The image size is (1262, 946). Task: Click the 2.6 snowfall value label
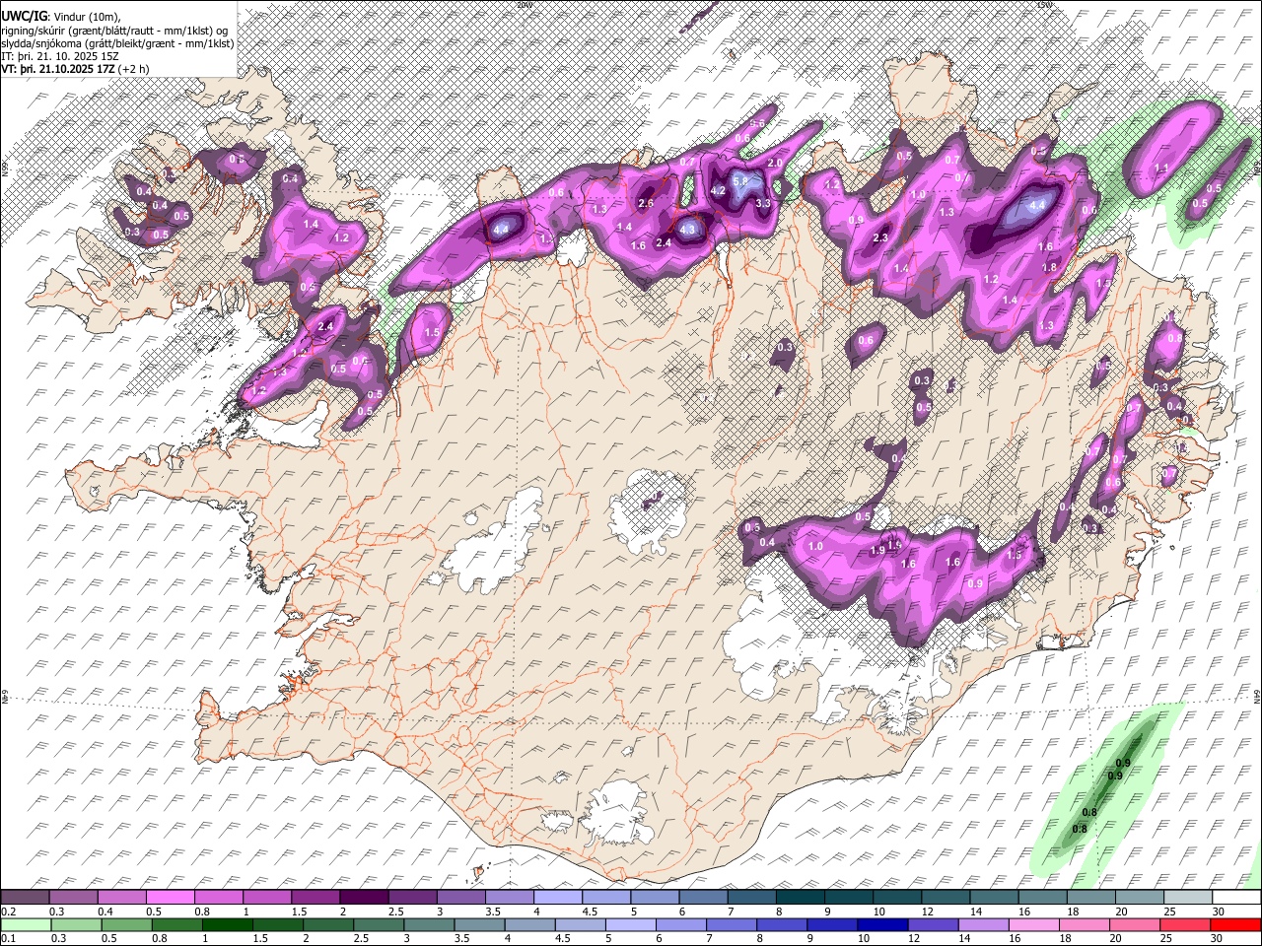(646, 203)
